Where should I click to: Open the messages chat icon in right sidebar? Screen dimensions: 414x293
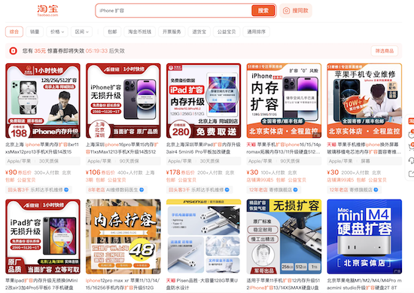click(411, 134)
